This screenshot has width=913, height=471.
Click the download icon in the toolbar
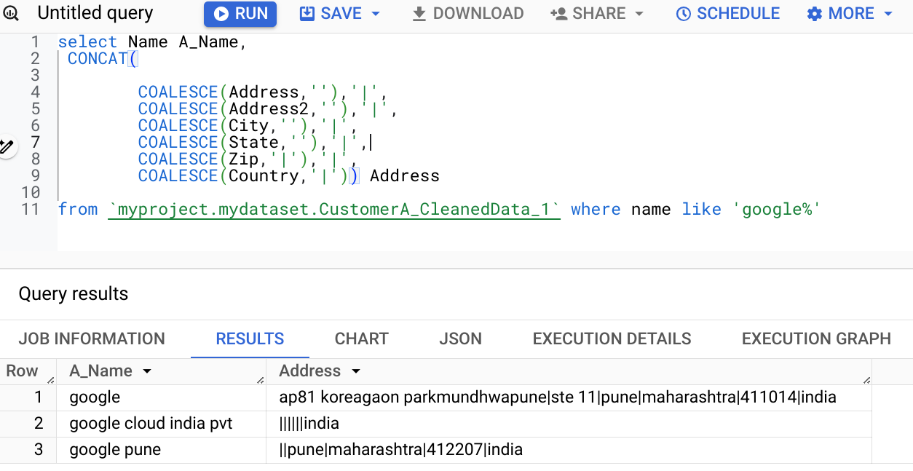(421, 13)
